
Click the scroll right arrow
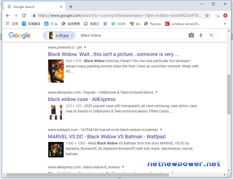coord(224,175)
